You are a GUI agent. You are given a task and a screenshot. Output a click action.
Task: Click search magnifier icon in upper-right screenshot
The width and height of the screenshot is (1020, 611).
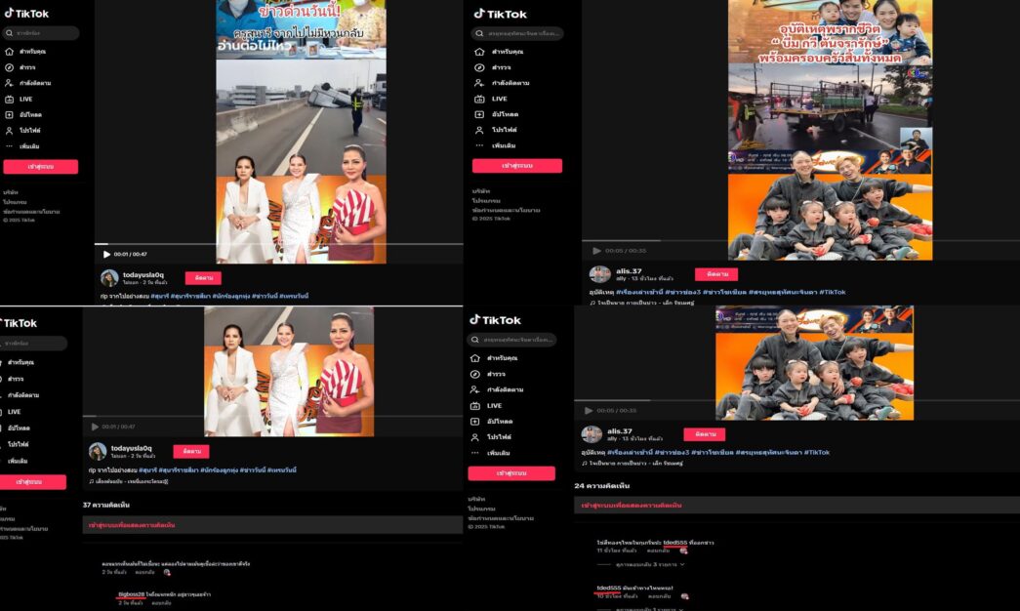pos(479,33)
